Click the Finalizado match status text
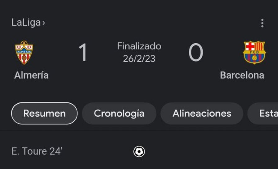278x169 pixels. click(x=139, y=46)
